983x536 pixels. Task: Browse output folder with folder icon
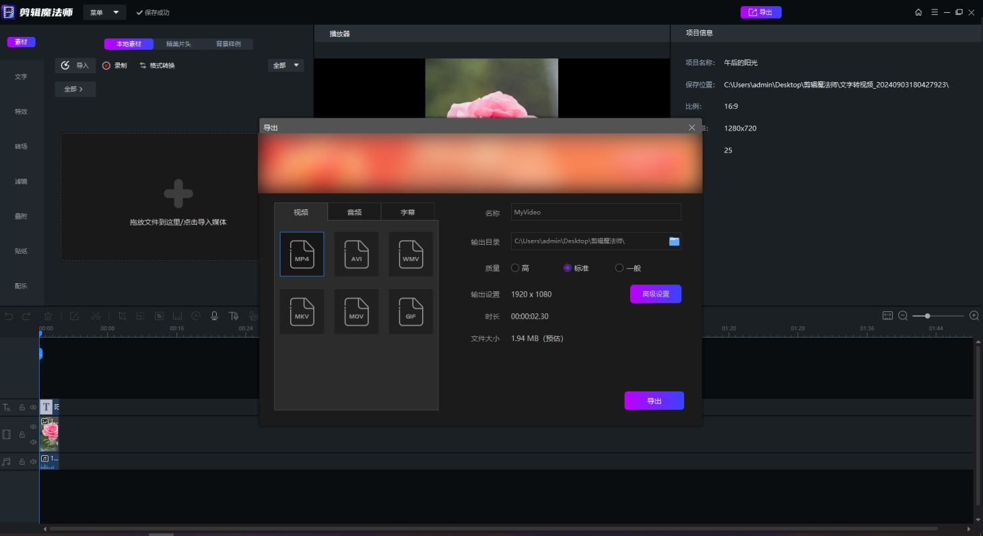coord(674,241)
